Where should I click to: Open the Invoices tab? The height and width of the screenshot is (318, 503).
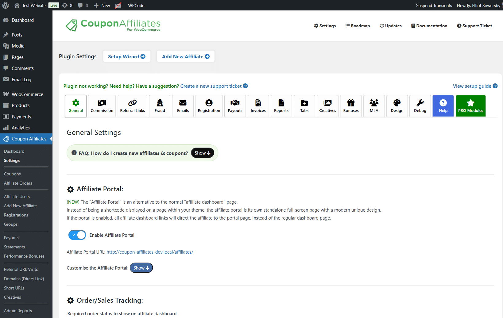(258, 106)
